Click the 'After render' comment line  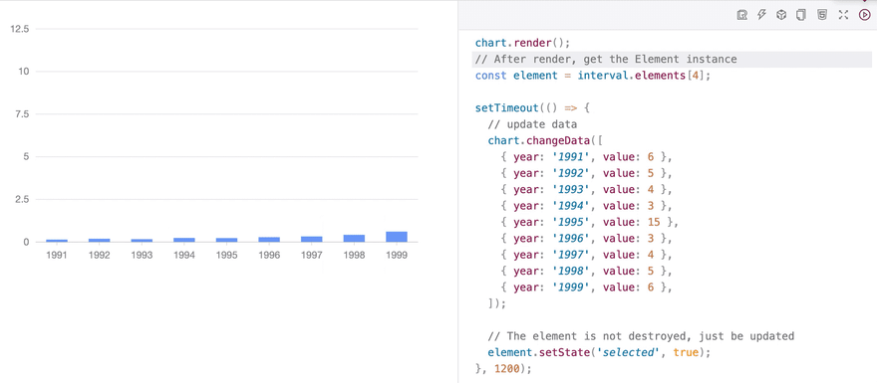606,59
